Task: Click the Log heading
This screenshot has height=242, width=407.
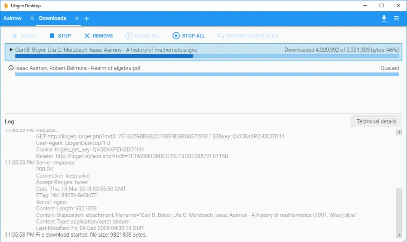Action: [x=9, y=121]
